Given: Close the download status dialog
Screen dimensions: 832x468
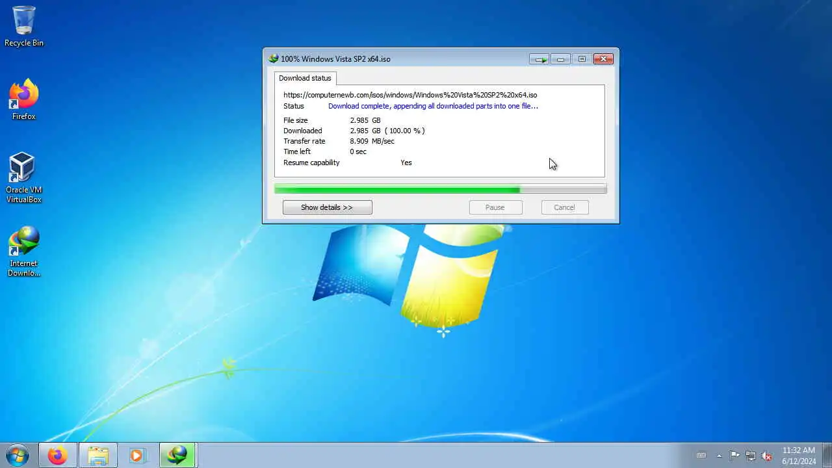Looking at the screenshot, I should pyautogui.click(x=604, y=59).
